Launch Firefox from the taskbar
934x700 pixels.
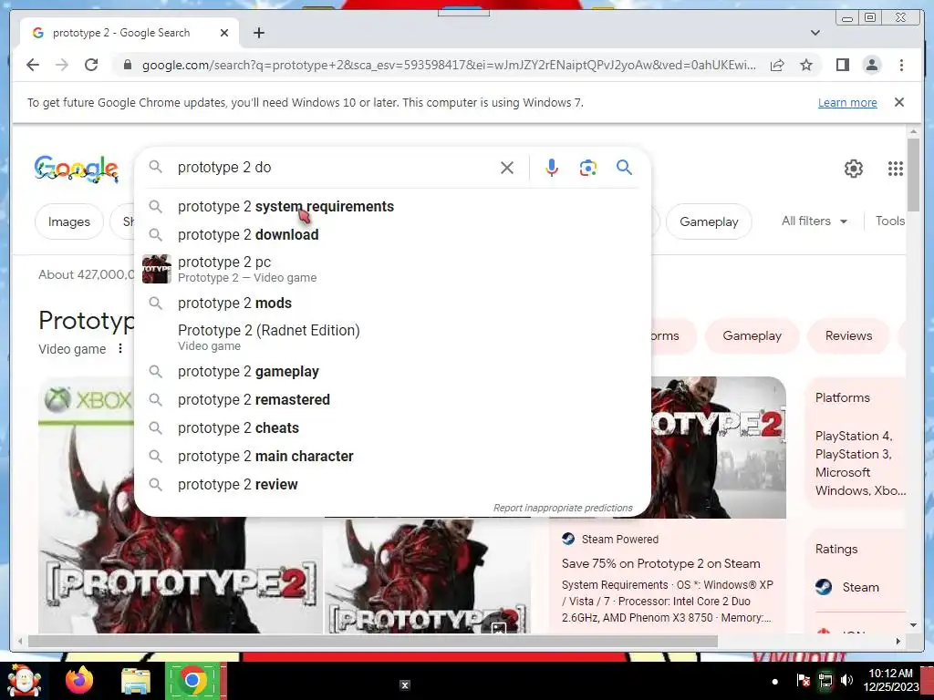[x=80, y=680]
